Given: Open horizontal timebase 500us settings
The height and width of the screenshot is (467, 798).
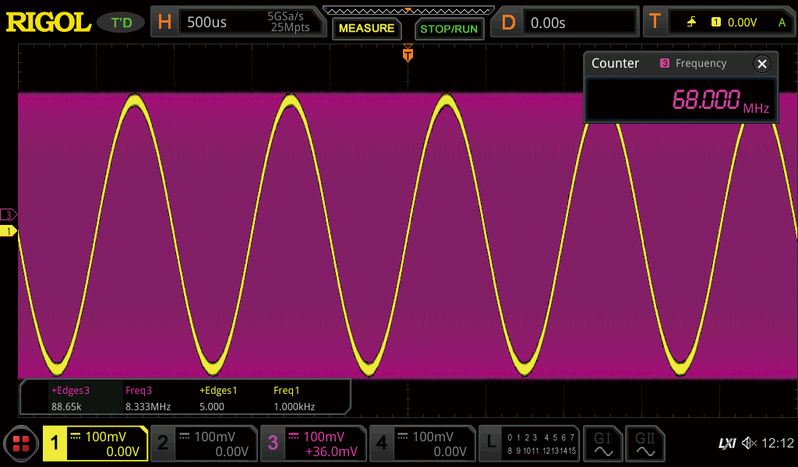Looking at the screenshot, I should 236,23.
